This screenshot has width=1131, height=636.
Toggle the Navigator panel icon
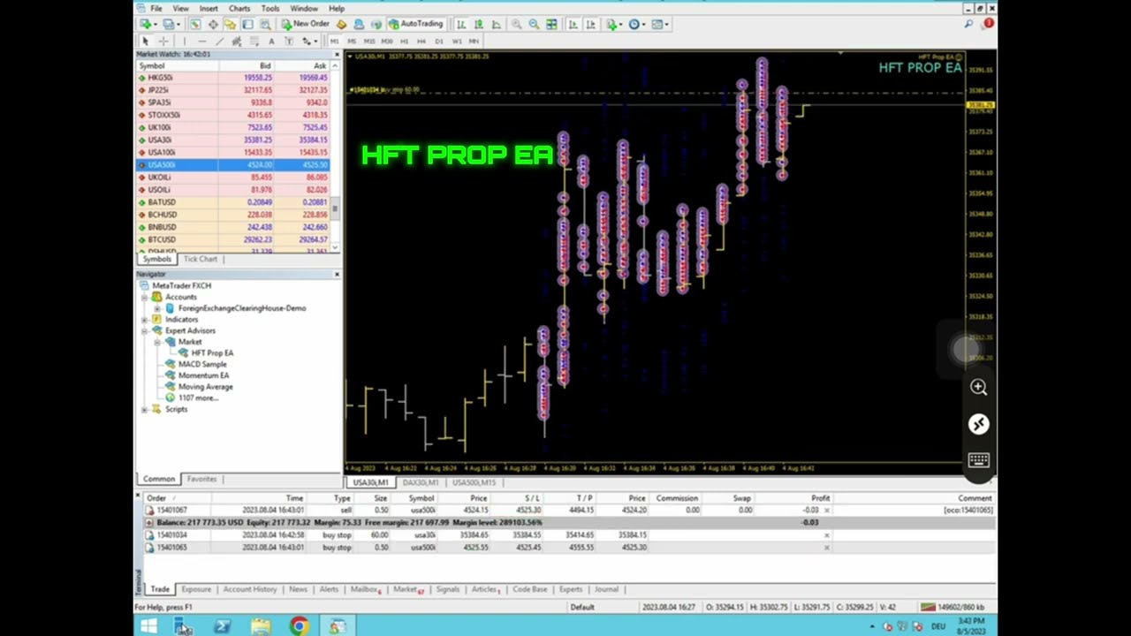pos(231,25)
